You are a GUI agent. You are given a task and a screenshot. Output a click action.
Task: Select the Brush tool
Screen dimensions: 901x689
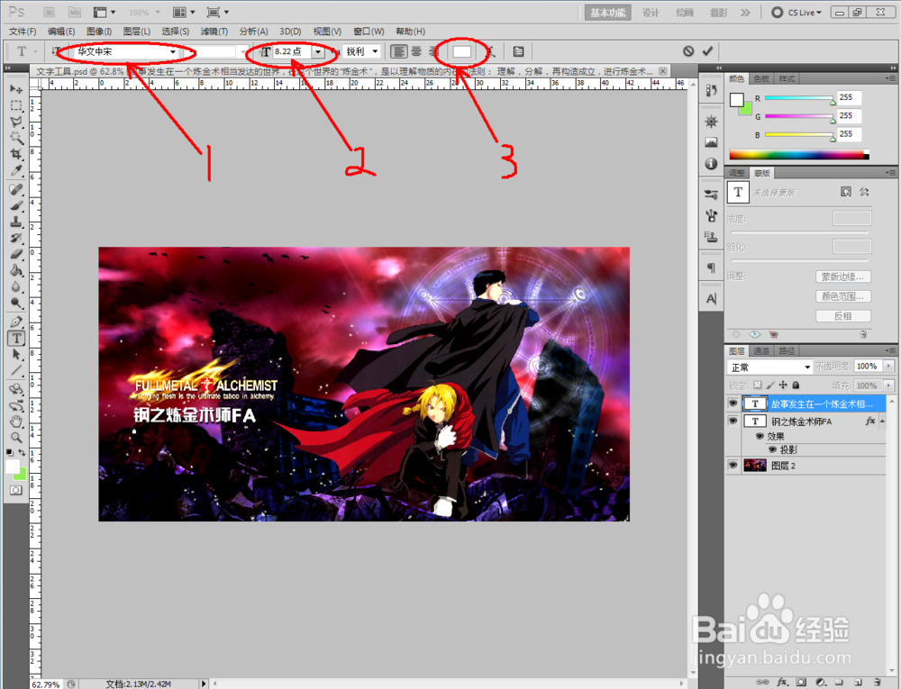pyautogui.click(x=16, y=205)
